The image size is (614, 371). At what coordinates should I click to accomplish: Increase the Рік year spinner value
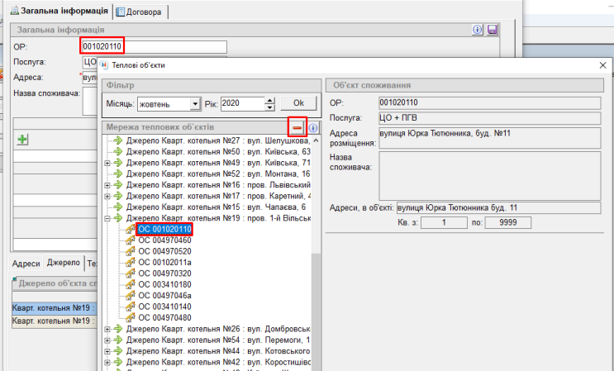coord(270,100)
